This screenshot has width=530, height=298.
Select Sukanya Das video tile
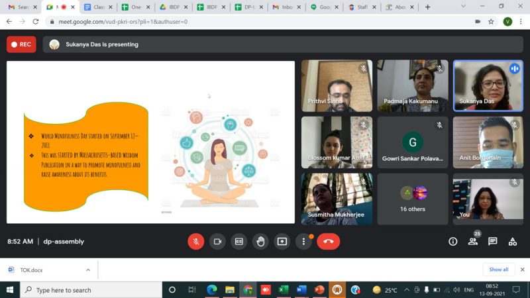coord(488,85)
